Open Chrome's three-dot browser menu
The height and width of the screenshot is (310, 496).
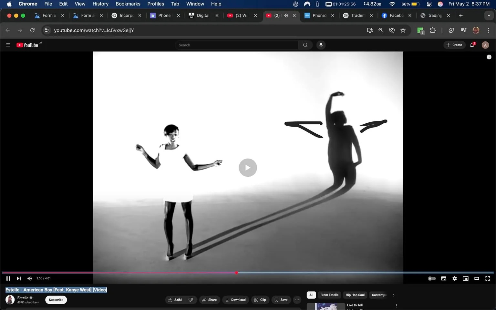tap(489, 30)
